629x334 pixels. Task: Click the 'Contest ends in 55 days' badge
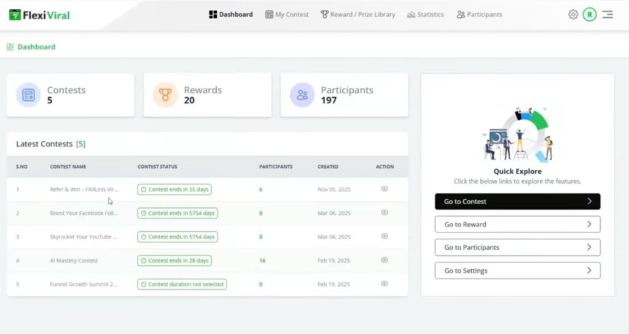[174, 189]
